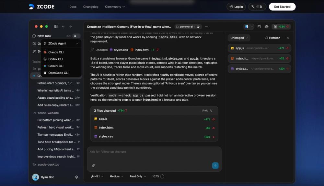Click the pencil icon beside Updated
Image resolution: width=324 pixels, height=186 pixels.
click(x=92, y=50)
